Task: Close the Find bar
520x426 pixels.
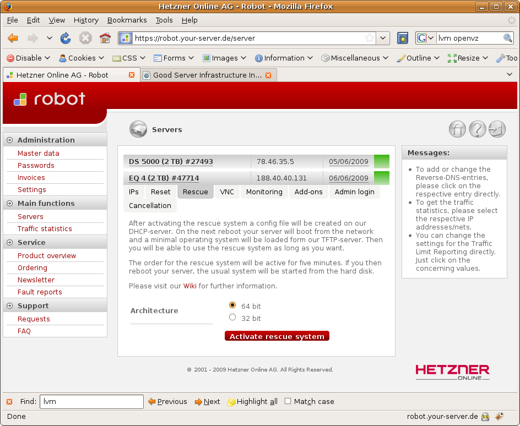Action: (9, 401)
